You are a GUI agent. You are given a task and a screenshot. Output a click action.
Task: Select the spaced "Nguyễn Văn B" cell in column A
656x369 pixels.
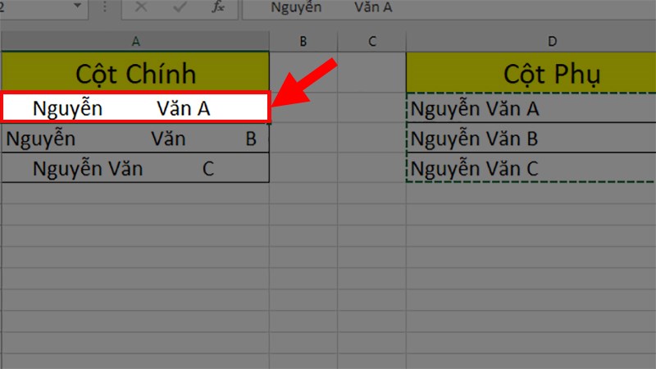[134, 139]
